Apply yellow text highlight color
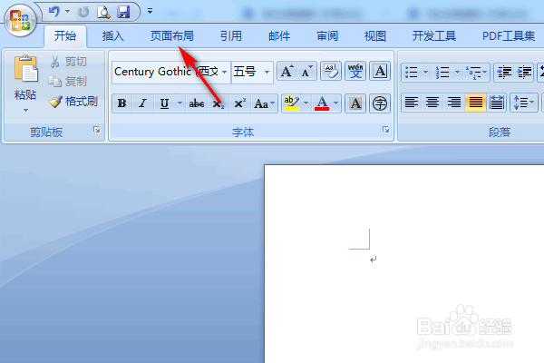 [291, 103]
